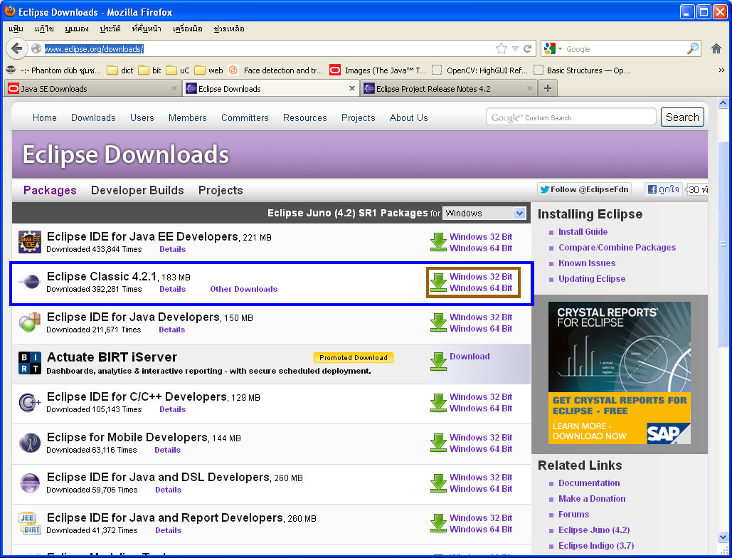Click the BIRT iServer logo icon
732x558 pixels.
click(x=29, y=363)
